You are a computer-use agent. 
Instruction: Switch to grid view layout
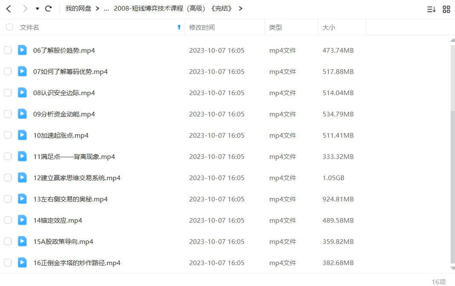(446, 9)
